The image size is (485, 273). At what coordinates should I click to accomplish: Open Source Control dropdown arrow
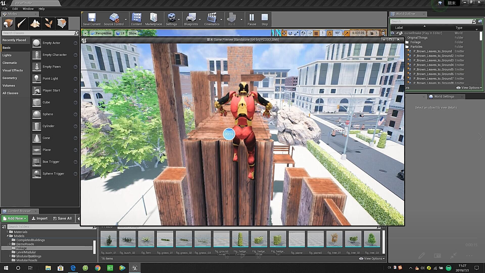pyautogui.click(x=126, y=19)
